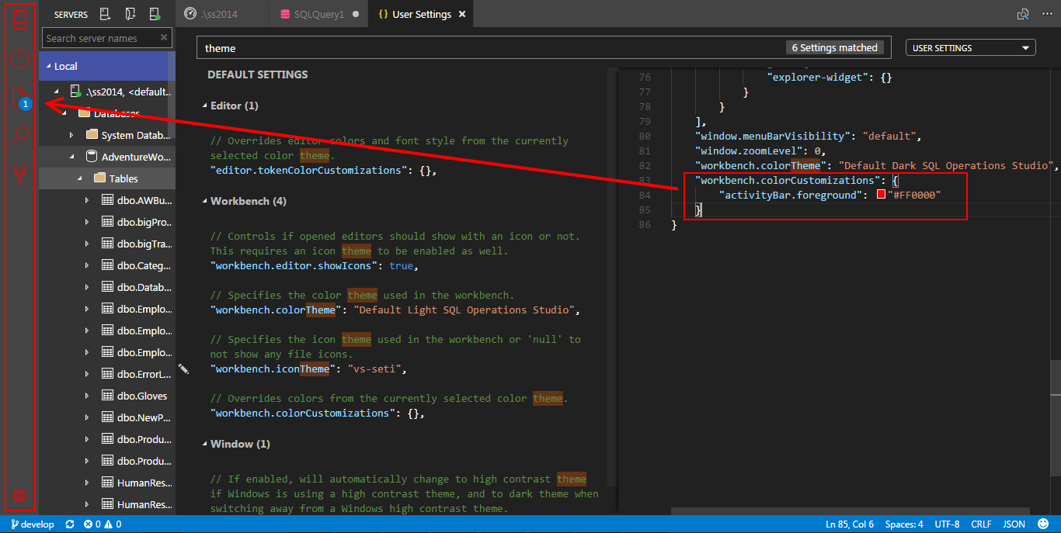Select the Search icon in the activity bar
Viewport: 1061px width, 533px height.
tap(19, 133)
